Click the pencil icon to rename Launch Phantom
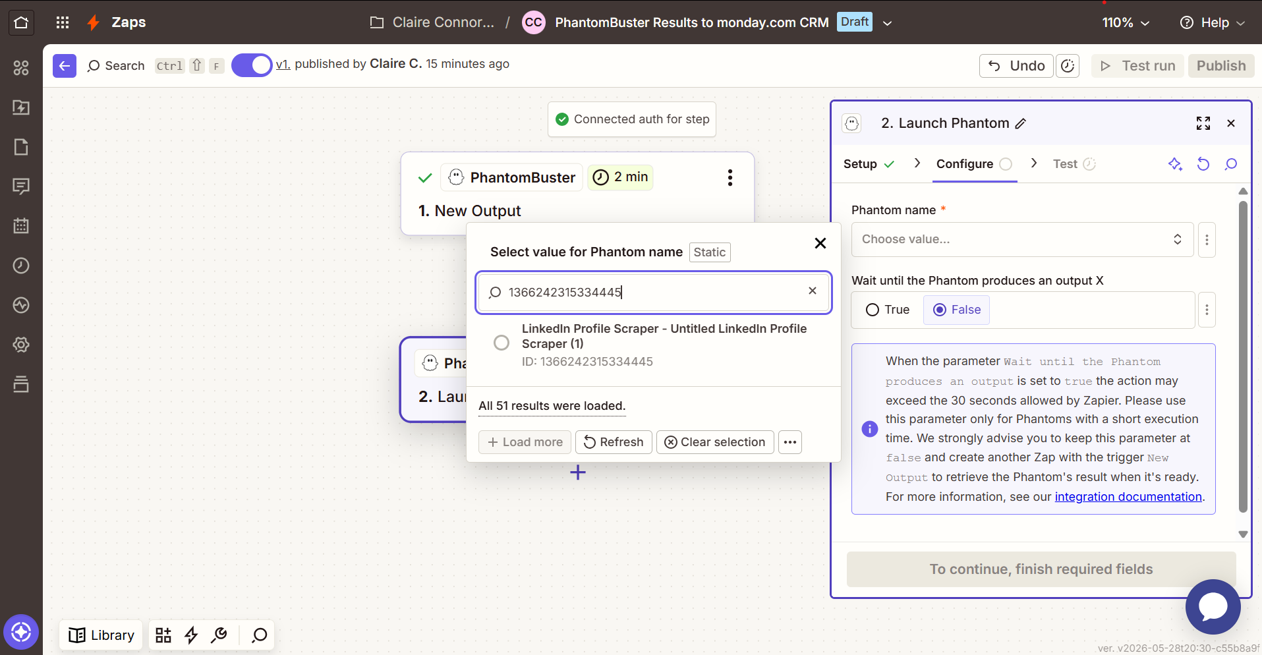 click(1021, 123)
